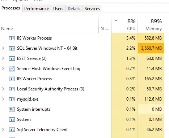Click the 2.2% CPU value for SQL Server
Viewport: 169px width, 138px height.
click(131, 48)
